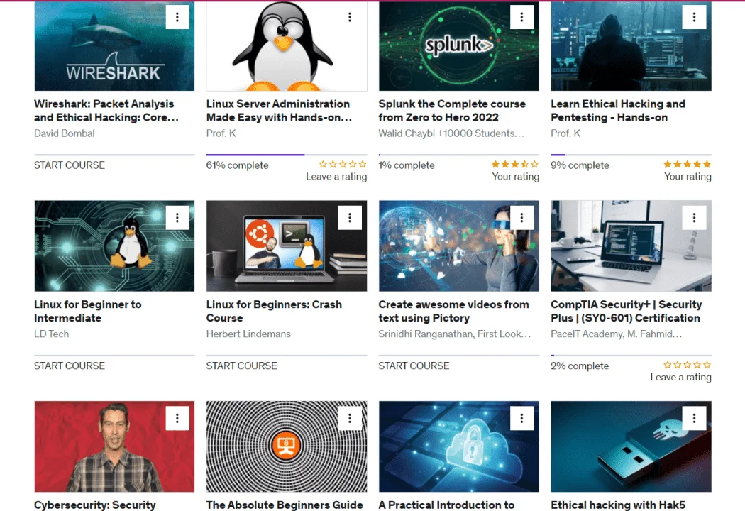Click Your rating under the Splunk course

coord(516,177)
